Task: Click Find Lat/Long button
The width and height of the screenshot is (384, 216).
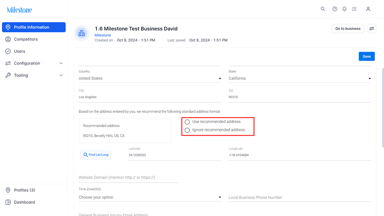Action: click(96, 155)
